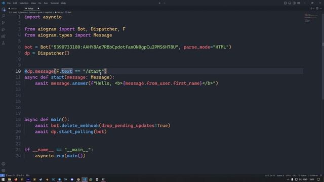Click 'asyncio.run' on line 24
The height and width of the screenshot is (182, 324).
coord(50,156)
